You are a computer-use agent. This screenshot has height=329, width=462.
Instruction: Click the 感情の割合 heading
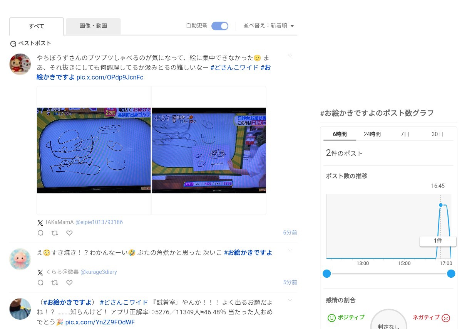[341, 300]
